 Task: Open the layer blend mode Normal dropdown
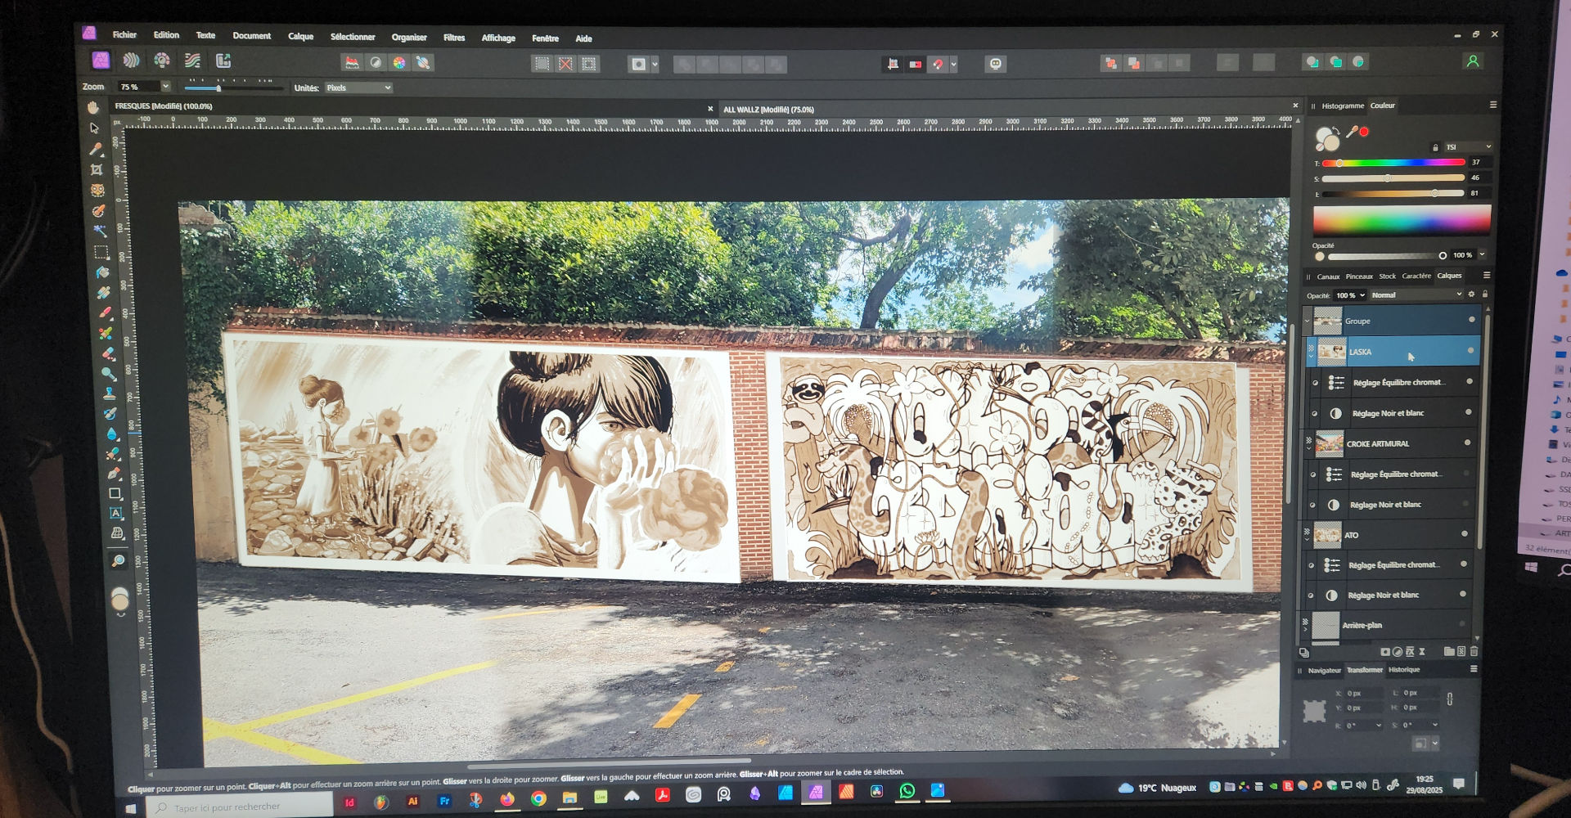1416,295
